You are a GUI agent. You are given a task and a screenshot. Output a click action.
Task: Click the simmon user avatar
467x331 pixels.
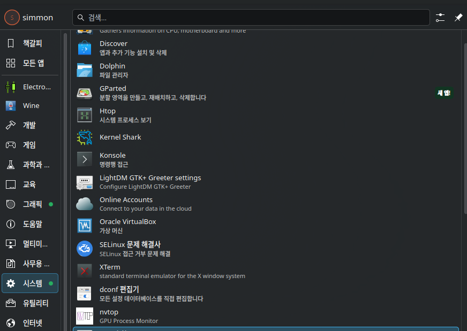tap(12, 17)
